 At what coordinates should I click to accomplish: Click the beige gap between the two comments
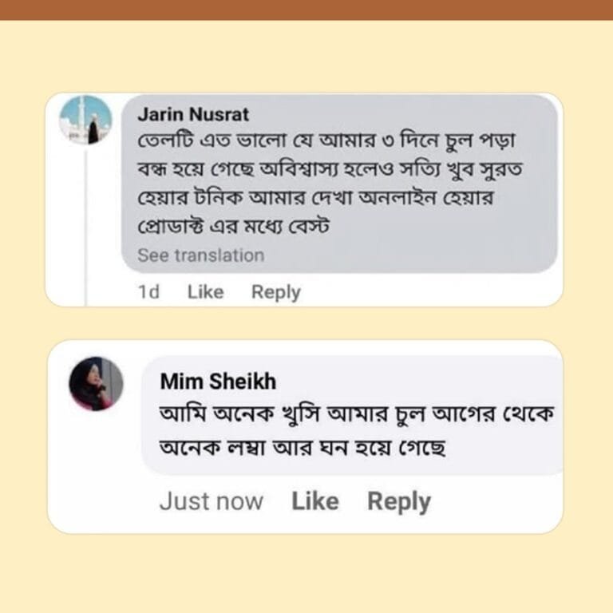coord(306,323)
